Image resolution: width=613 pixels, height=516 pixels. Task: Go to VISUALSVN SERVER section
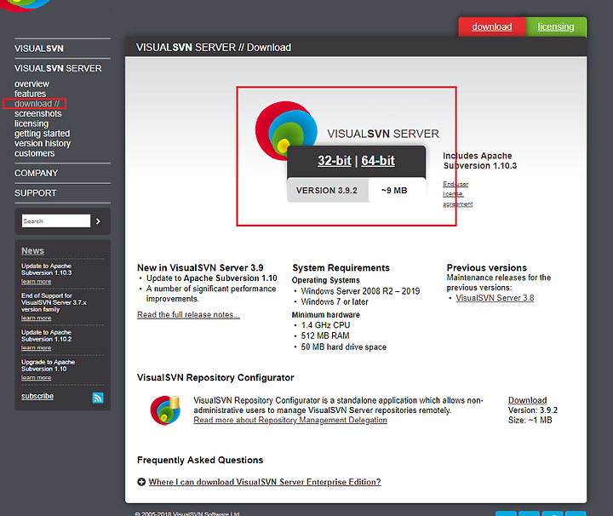(x=58, y=68)
